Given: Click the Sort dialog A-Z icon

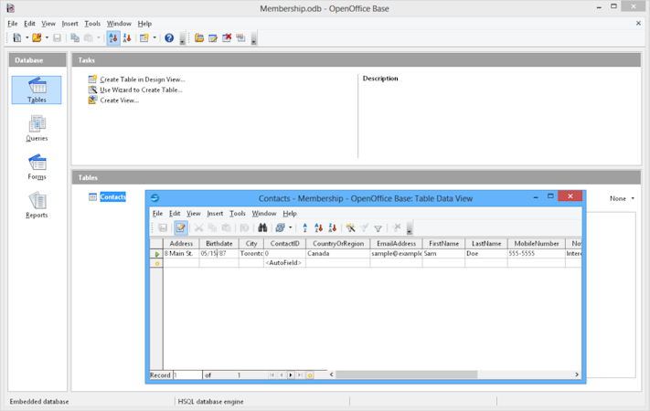Looking at the screenshot, I should point(304,227).
